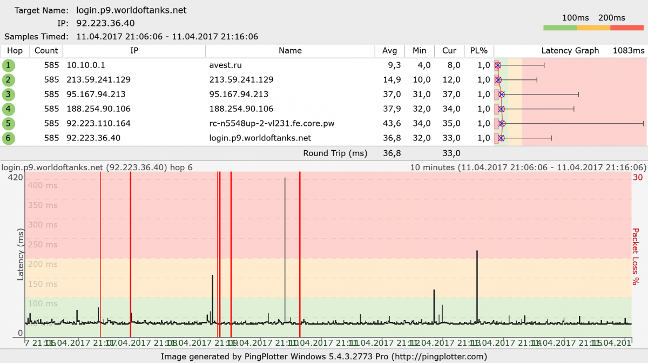Screen dimensions: 648x363
Task: Select the hop 6 green circle
Action: pos(8,138)
